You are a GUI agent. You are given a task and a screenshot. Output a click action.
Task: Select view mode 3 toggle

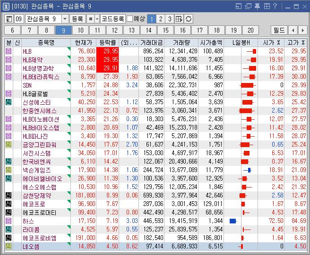coord(170,19)
